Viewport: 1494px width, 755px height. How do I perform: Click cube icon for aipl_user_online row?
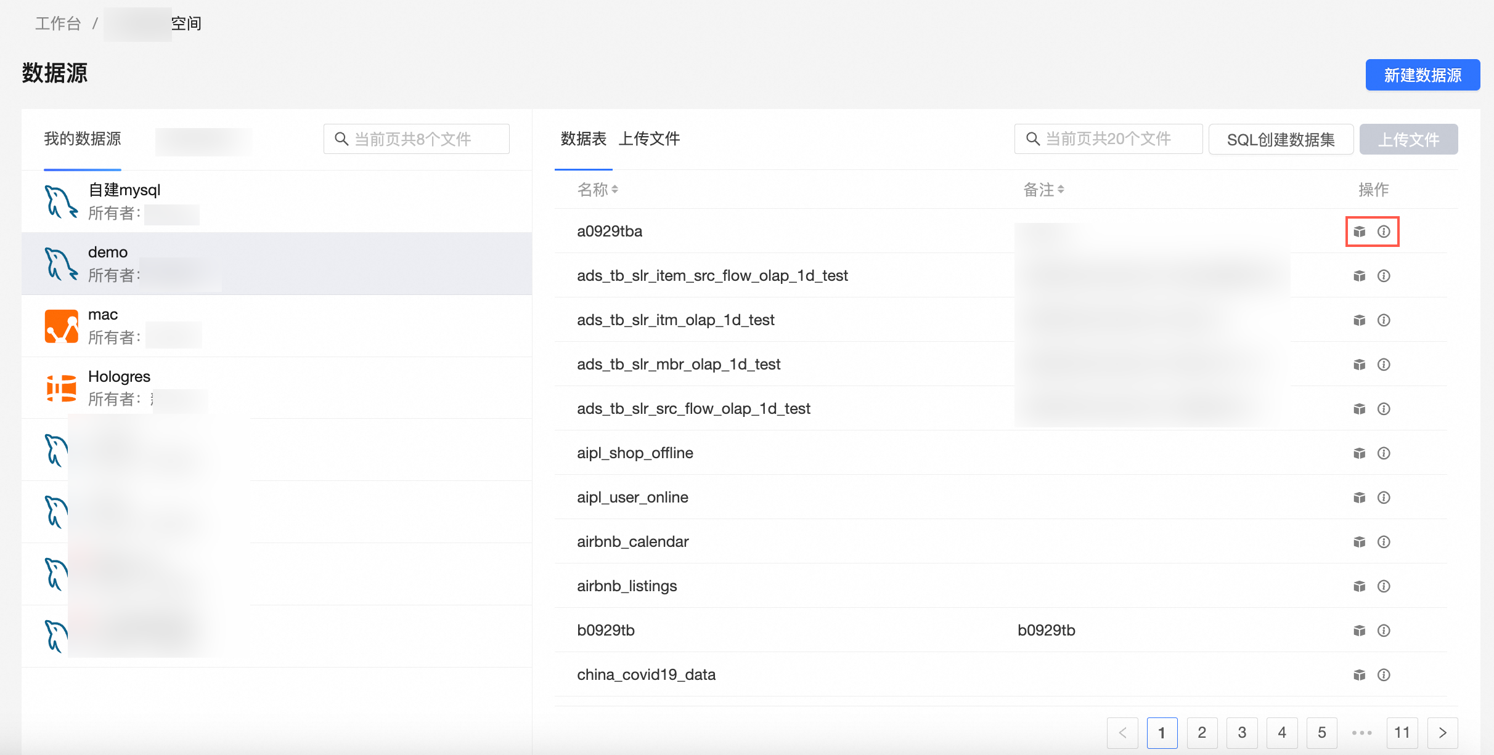pyautogui.click(x=1359, y=498)
